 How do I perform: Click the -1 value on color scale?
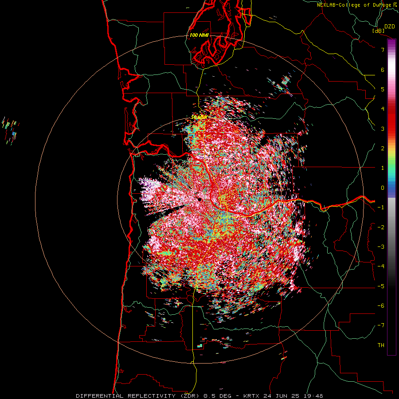(x=381, y=207)
